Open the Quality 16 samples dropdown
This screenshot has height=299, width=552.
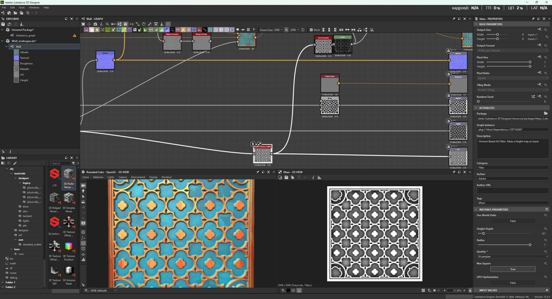pyautogui.click(x=512, y=256)
